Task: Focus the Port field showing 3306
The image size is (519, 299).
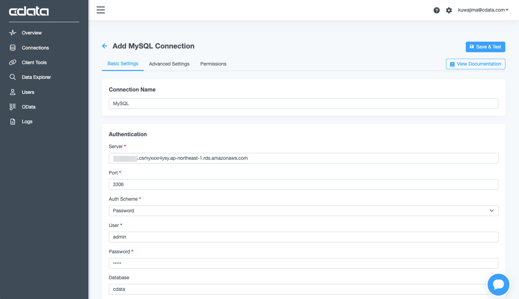Action: 303,184
